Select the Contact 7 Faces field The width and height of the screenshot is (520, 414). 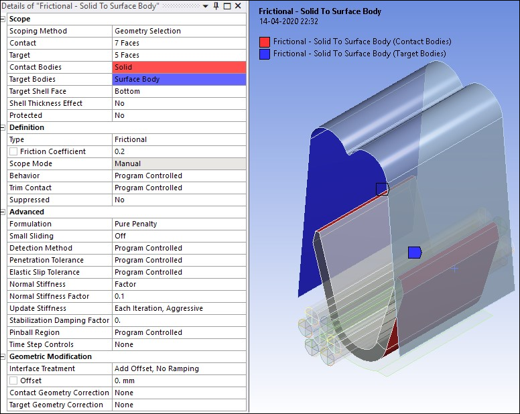179,43
